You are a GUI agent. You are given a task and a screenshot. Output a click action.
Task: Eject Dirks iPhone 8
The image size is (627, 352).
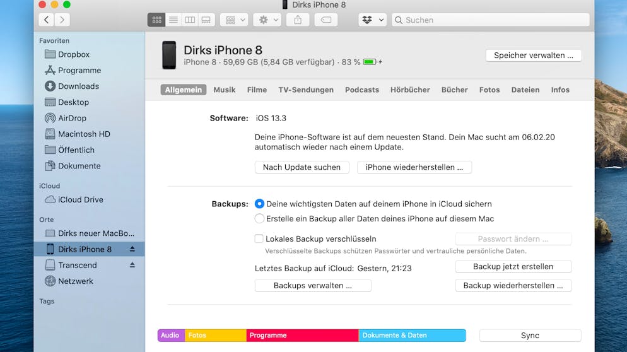tap(132, 249)
